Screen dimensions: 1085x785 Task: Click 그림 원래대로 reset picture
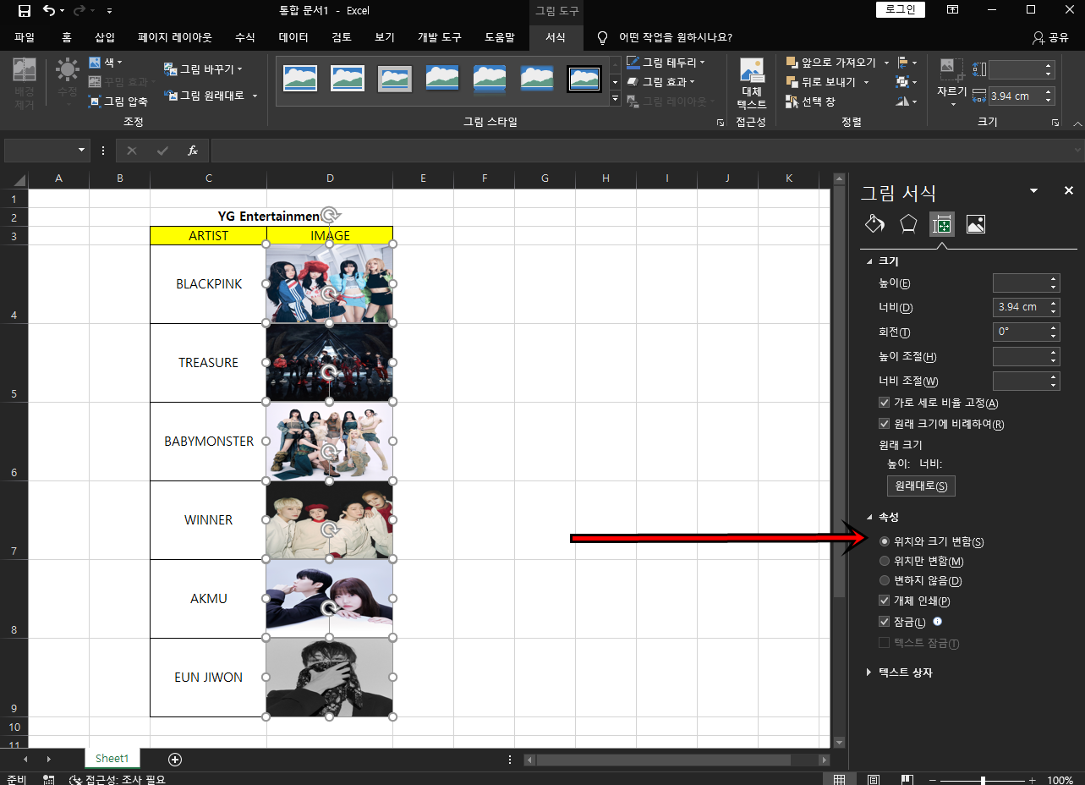(210, 96)
